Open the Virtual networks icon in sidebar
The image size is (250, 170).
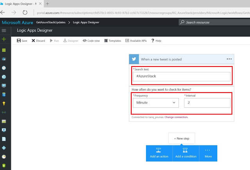coord(4,112)
